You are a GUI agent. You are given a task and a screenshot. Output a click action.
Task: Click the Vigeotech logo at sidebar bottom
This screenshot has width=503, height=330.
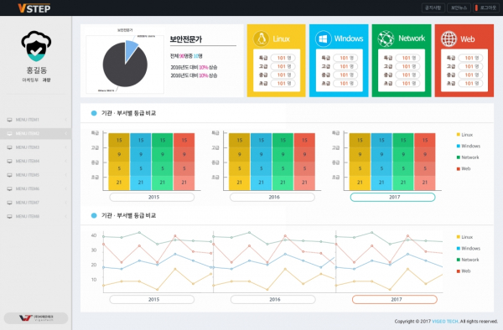36,317
